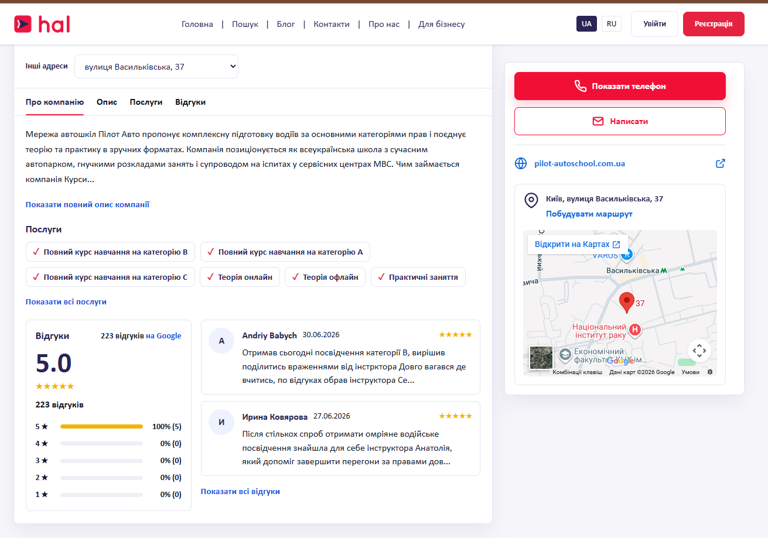Screen dimensions: 768x538
Task: Click the Написати button
Action: pyautogui.click(x=620, y=121)
